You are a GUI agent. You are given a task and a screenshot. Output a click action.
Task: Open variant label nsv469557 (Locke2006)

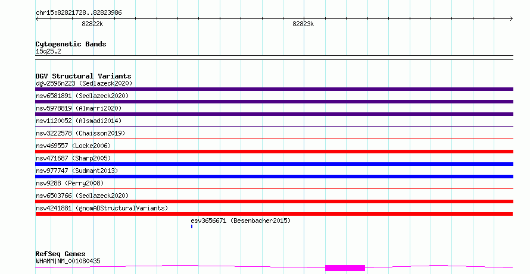tap(73, 146)
